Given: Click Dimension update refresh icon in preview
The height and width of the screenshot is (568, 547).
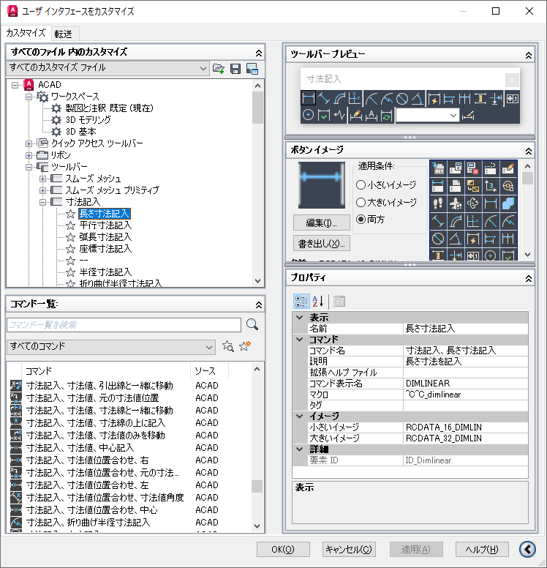Looking at the screenshot, I should point(386,116).
